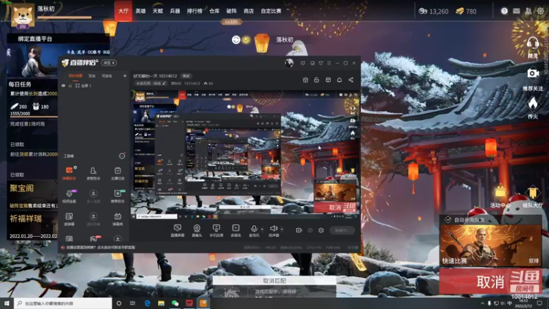Open the friends icon in the game's top bar

[x=528, y=11]
